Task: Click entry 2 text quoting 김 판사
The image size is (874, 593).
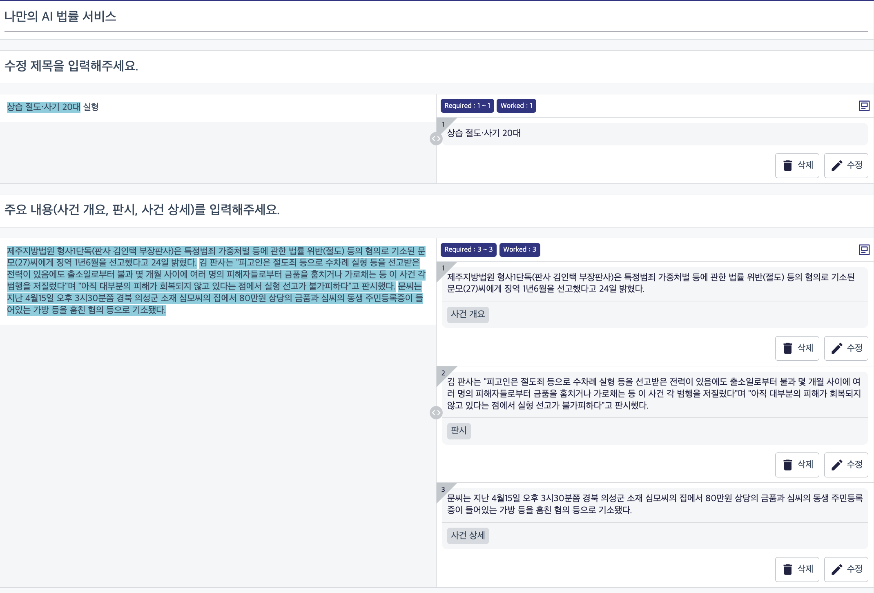Action: point(654,394)
